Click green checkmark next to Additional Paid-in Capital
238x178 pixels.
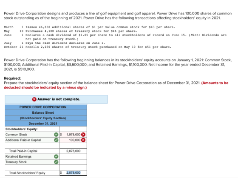tap(56, 140)
